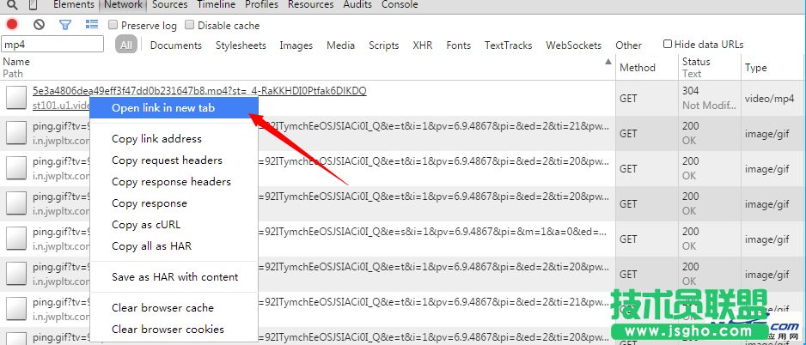This screenshot has height=345, width=806.
Task: Click the mp4 request file name link
Action: click(x=199, y=91)
